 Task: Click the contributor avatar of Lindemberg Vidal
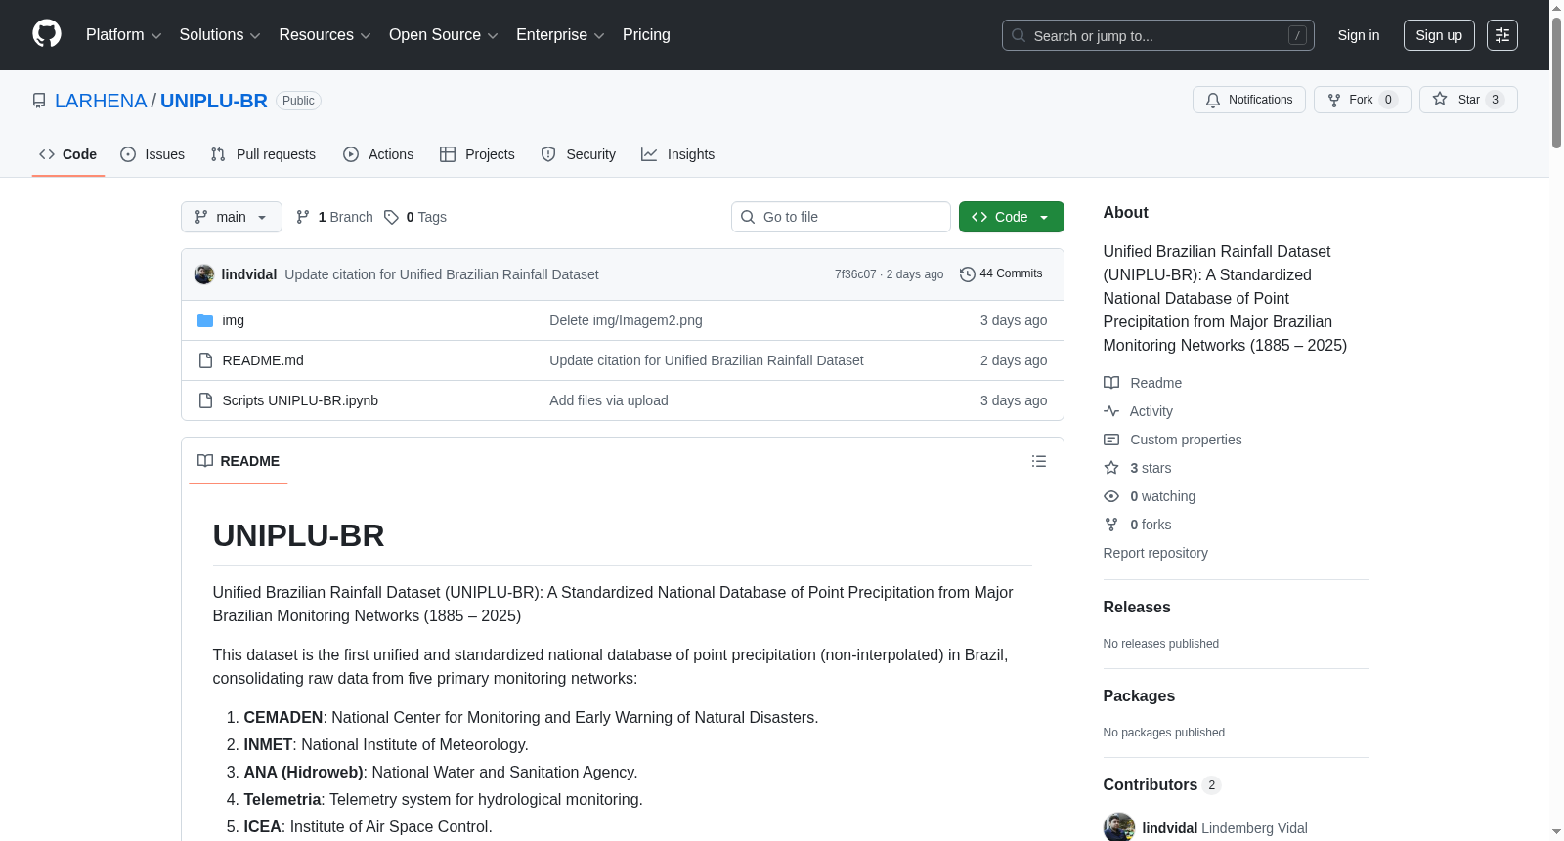pyautogui.click(x=1119, y=827)
